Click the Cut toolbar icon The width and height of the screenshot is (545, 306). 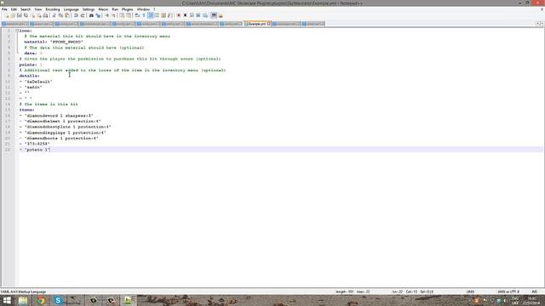click(54, 15)
